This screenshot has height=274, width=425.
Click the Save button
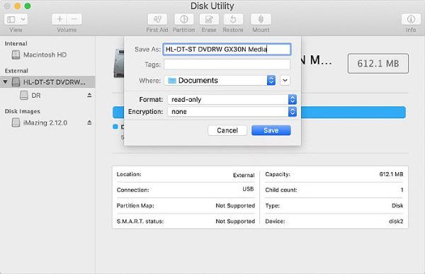pos(271,130)
